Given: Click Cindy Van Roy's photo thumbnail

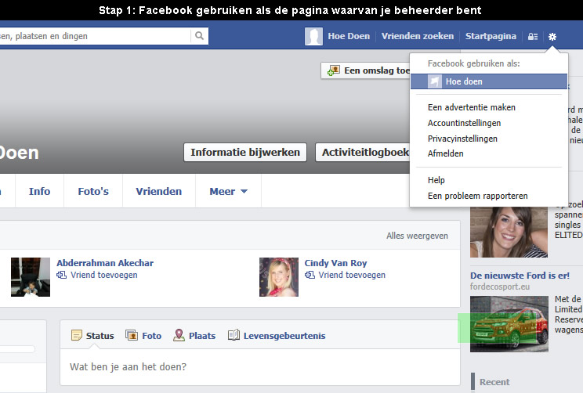Looking at the screenshot, I should click(279, 277).
